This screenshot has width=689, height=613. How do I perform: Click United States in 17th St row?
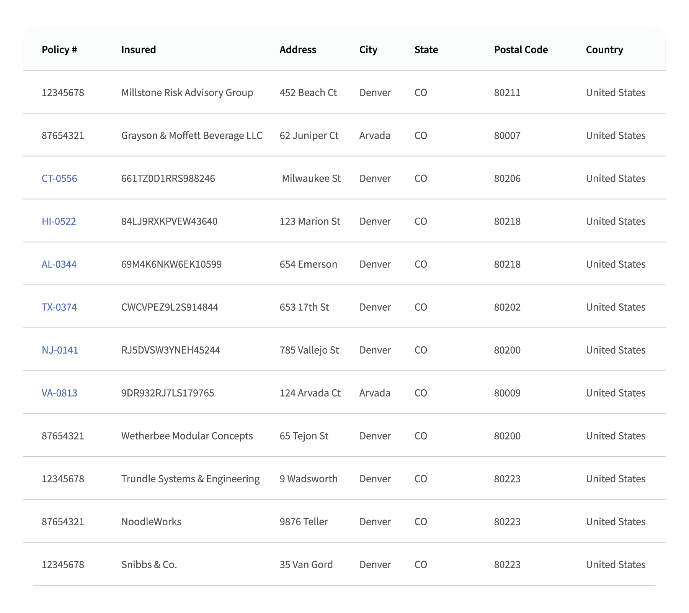coord(616,307)
